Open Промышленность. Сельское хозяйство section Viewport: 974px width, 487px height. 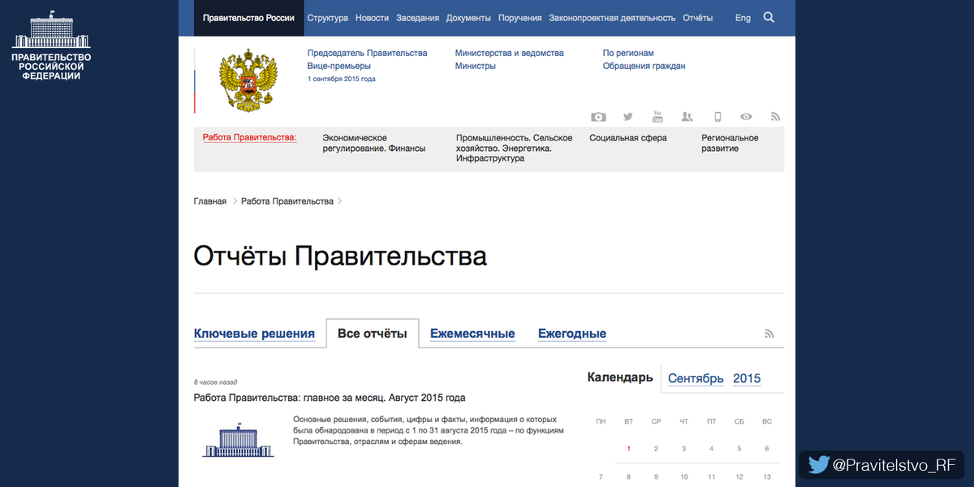coord(515,148)
